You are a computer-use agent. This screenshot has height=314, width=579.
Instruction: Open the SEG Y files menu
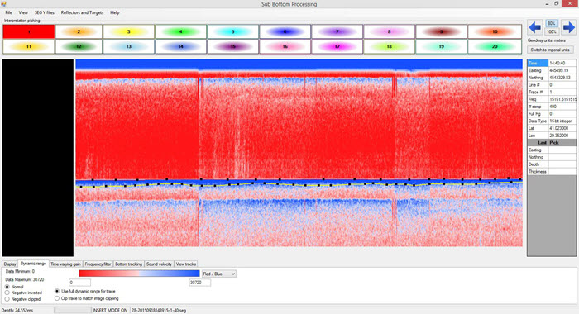click(x=45, y=12)
